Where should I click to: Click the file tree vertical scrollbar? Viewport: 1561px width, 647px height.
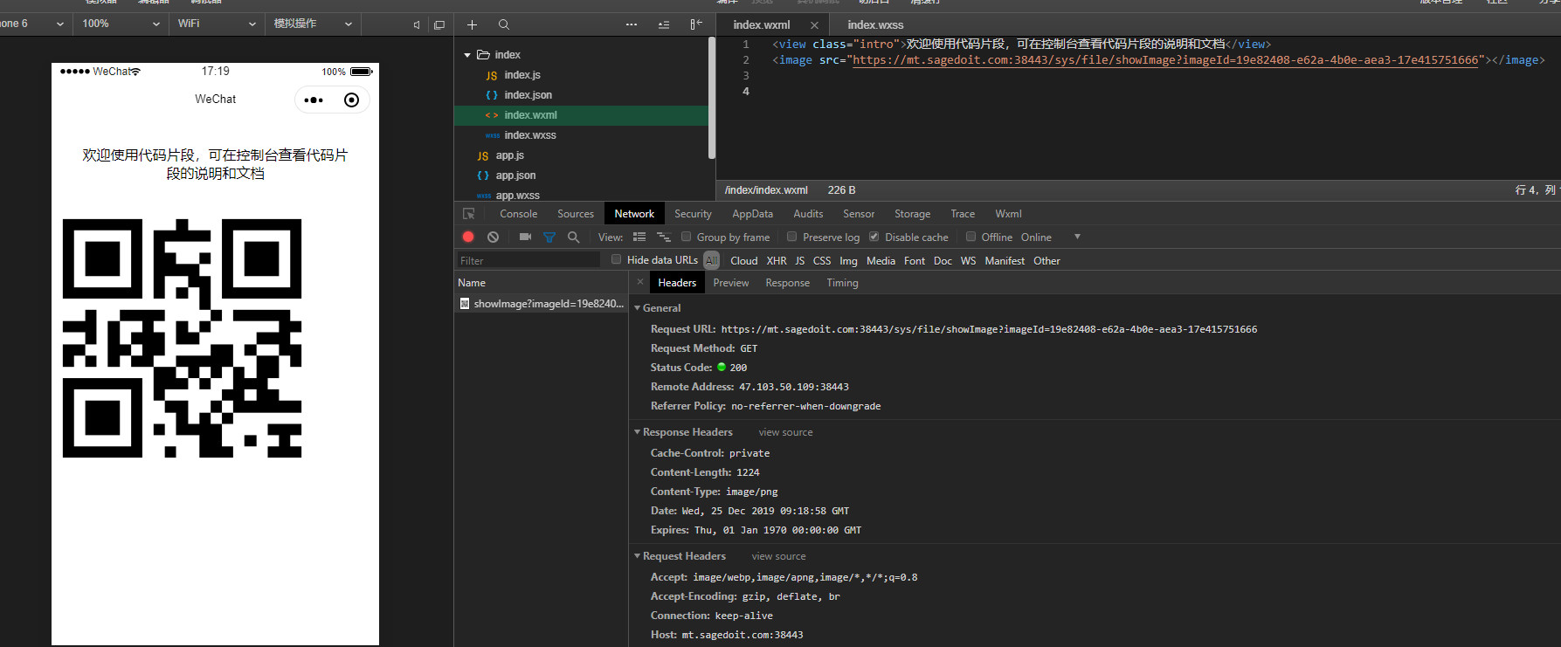(x=712, y=98)
